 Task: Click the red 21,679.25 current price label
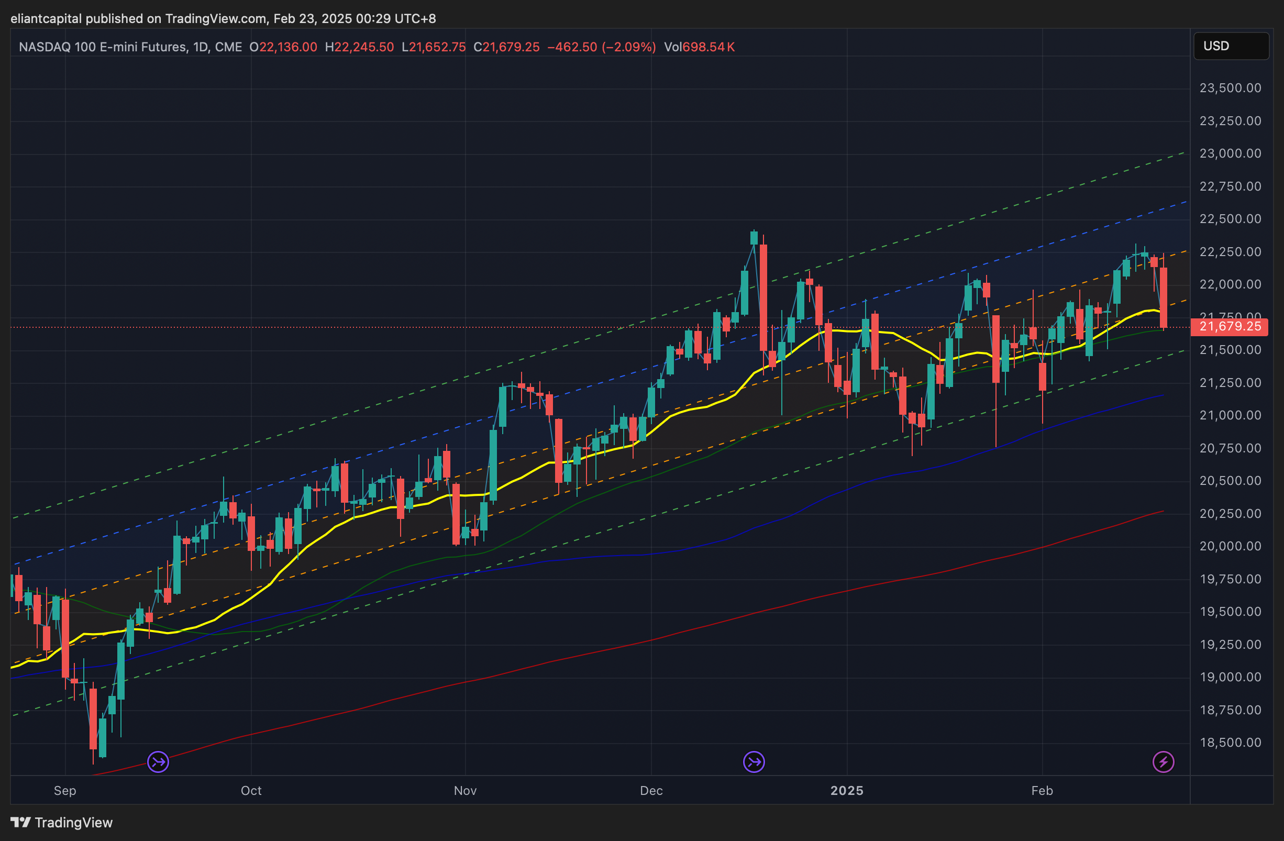pyautogui.click(x=1230, y=326)
